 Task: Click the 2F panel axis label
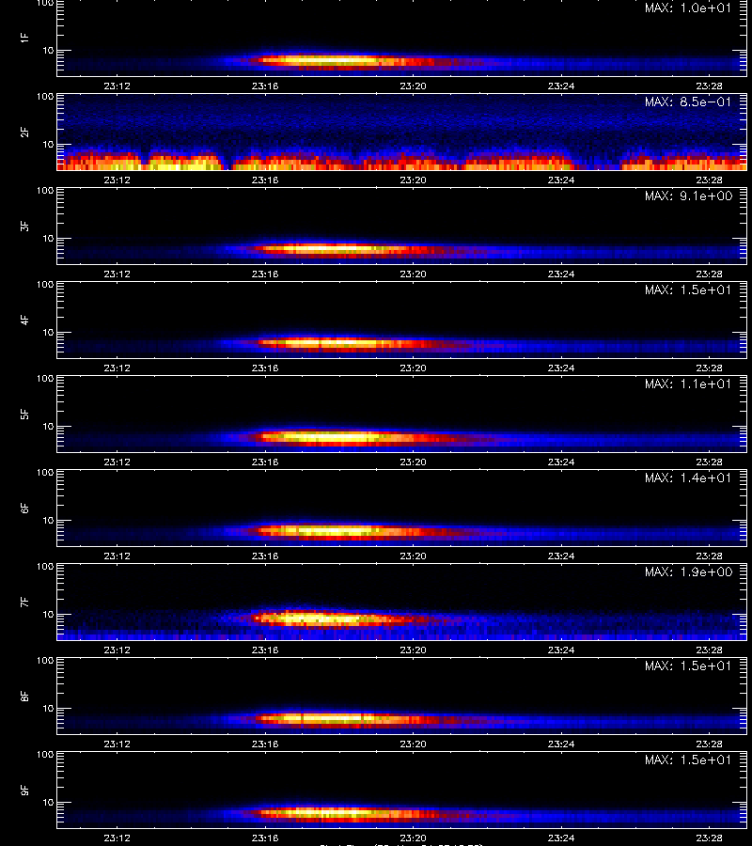pos(24,133)
